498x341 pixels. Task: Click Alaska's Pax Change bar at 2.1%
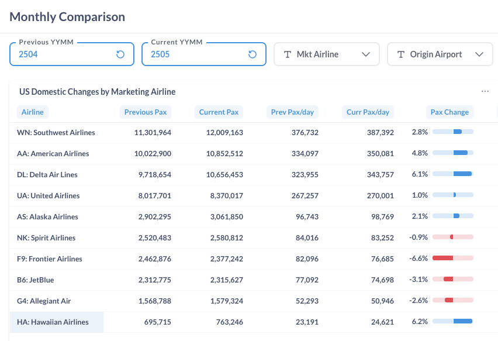[x=453, y=216]
